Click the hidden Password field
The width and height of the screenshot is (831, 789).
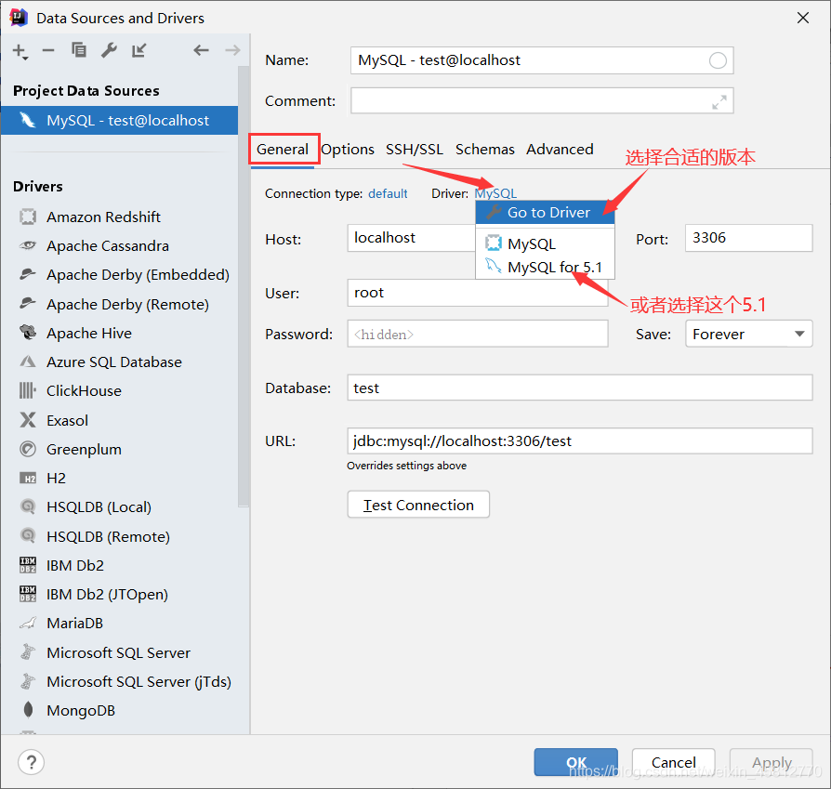478,334
